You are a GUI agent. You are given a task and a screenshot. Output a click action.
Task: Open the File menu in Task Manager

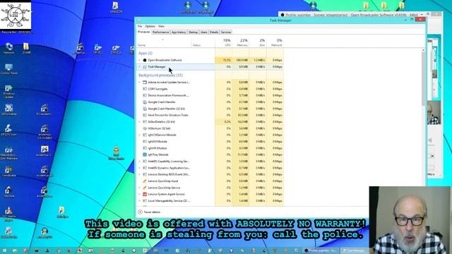[x=140, y=26]
